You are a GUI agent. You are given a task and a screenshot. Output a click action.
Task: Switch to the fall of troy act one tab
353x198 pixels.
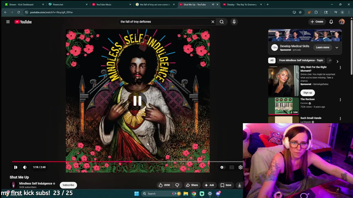tap(155, 4)
